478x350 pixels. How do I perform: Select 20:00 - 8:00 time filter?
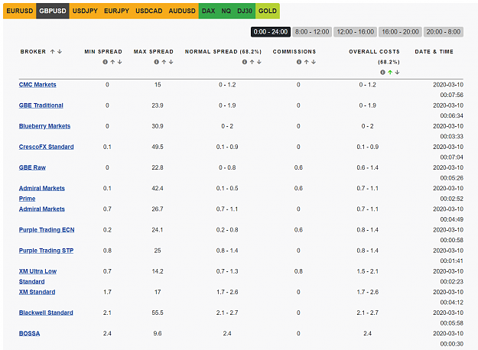click(x=444, y=31)
